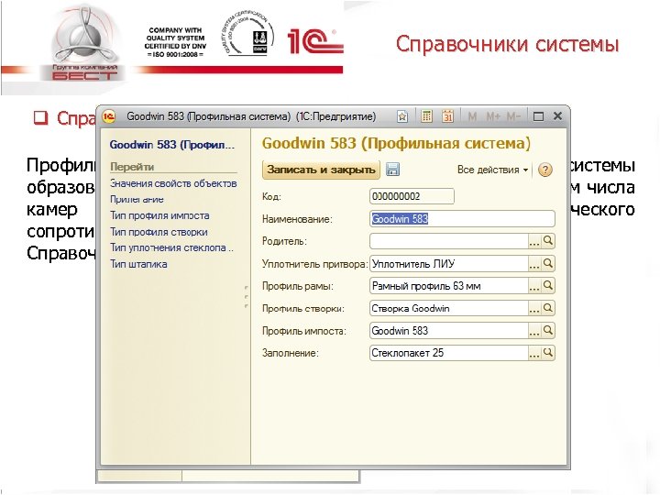Open Профиль створки value via magnifier

[548, 308]
